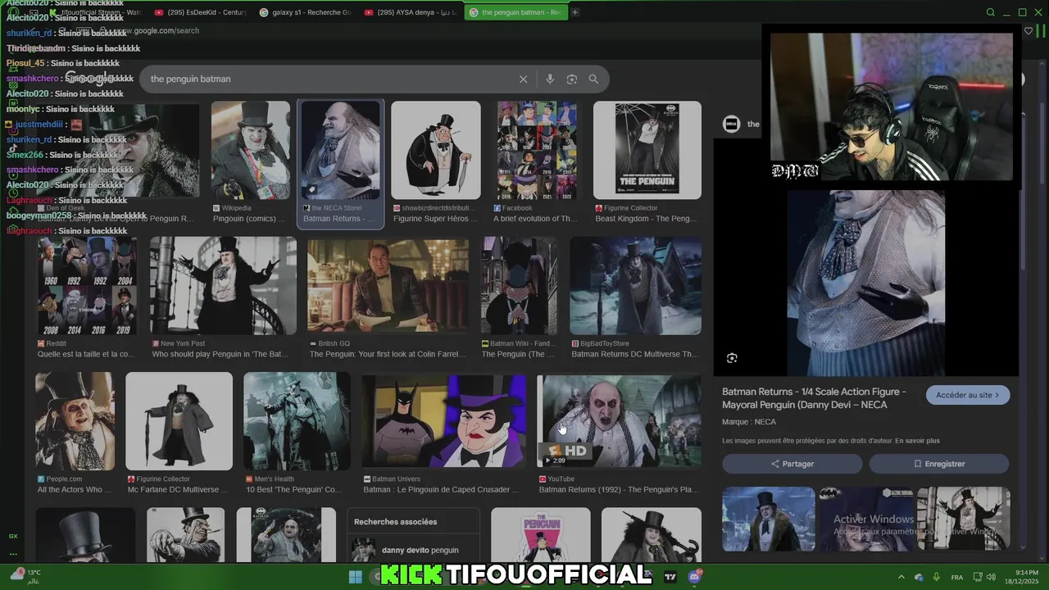Search inside image with Lens icon on preview
This screenshot has width=1049, height=590.
[732, 358]
